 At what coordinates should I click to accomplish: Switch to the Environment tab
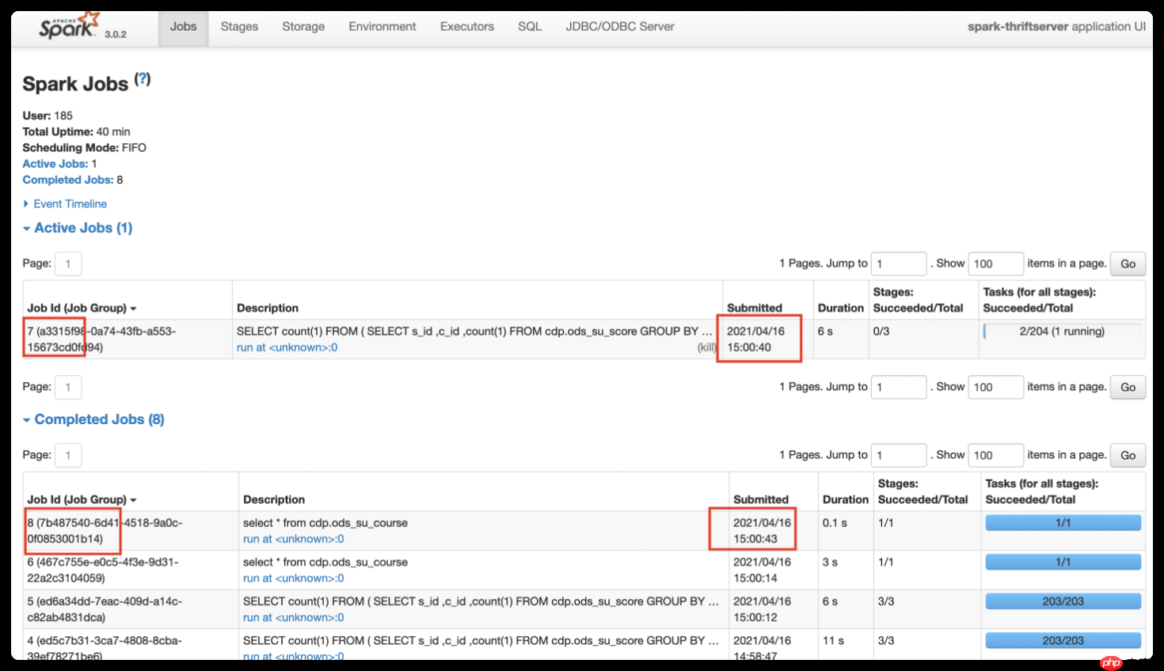[x=382, y=26]
